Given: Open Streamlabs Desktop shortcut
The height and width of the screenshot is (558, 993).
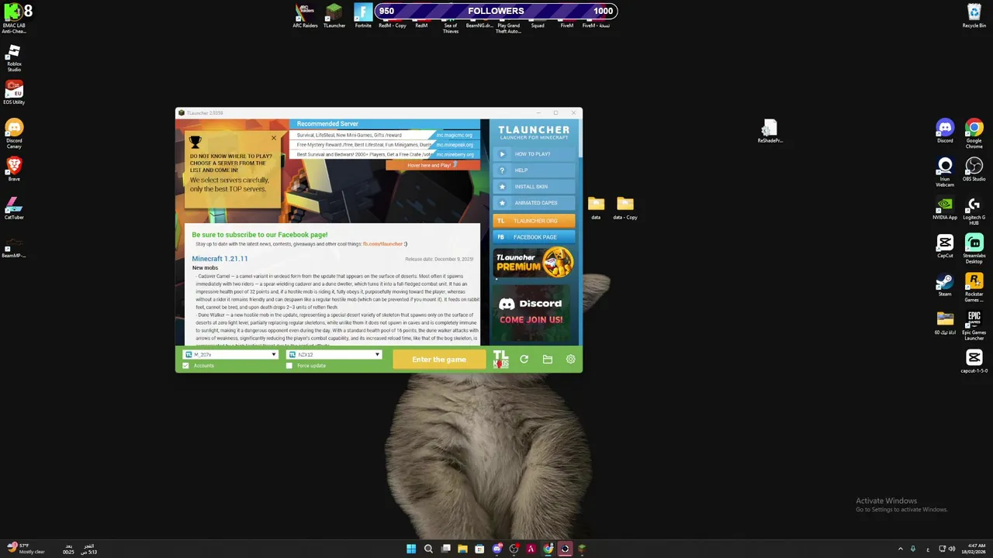Looking at the screenshot, I should click(974, 249).
